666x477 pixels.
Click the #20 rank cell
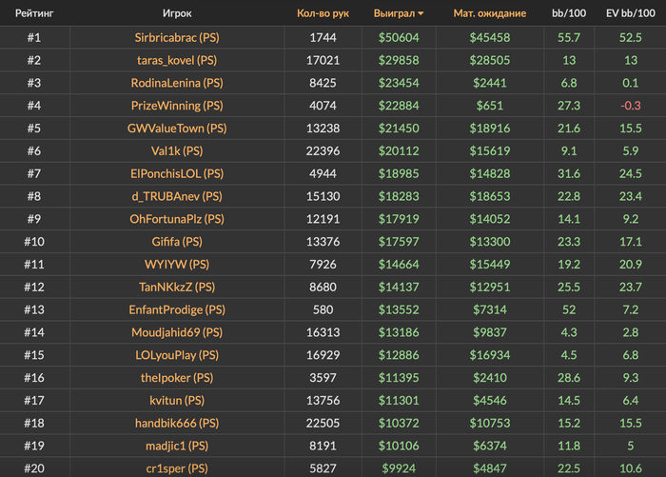(x=34, y=468)
